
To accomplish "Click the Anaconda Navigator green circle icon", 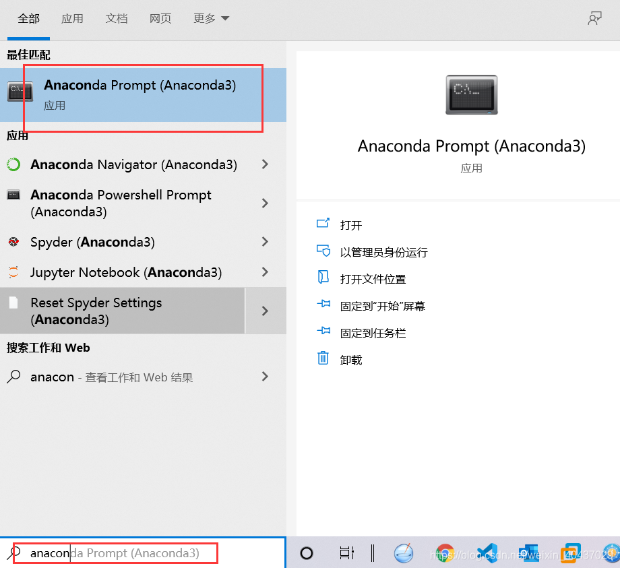I will 13,164.
